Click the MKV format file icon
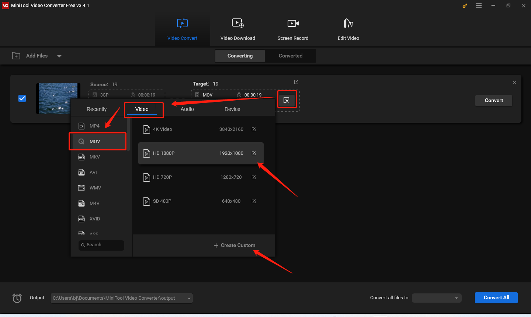 81,157
